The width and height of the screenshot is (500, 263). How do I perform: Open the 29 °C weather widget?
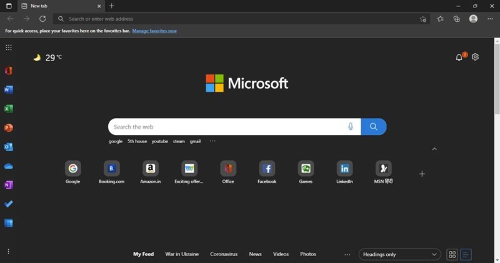pyautogui.click(x=48, y=57)
